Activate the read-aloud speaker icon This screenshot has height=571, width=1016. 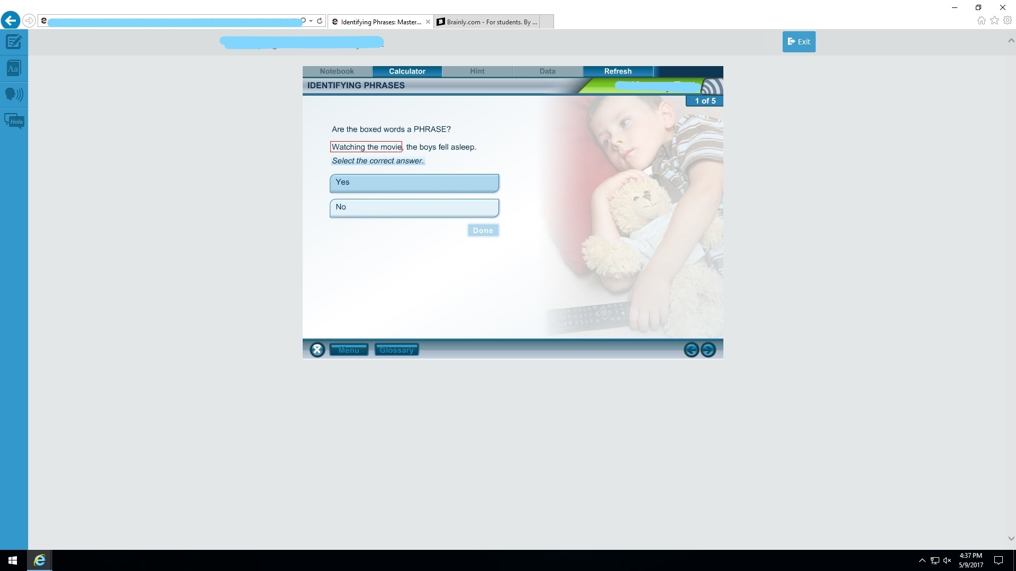click(x=14, y=95)
